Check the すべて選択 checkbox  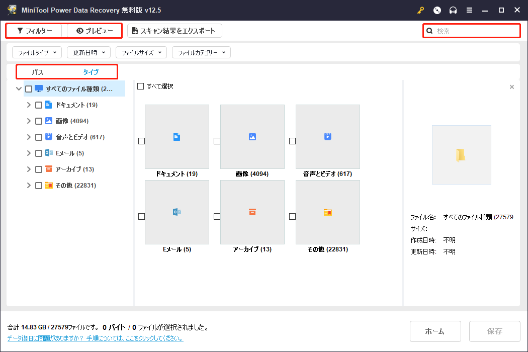(140, 86)
